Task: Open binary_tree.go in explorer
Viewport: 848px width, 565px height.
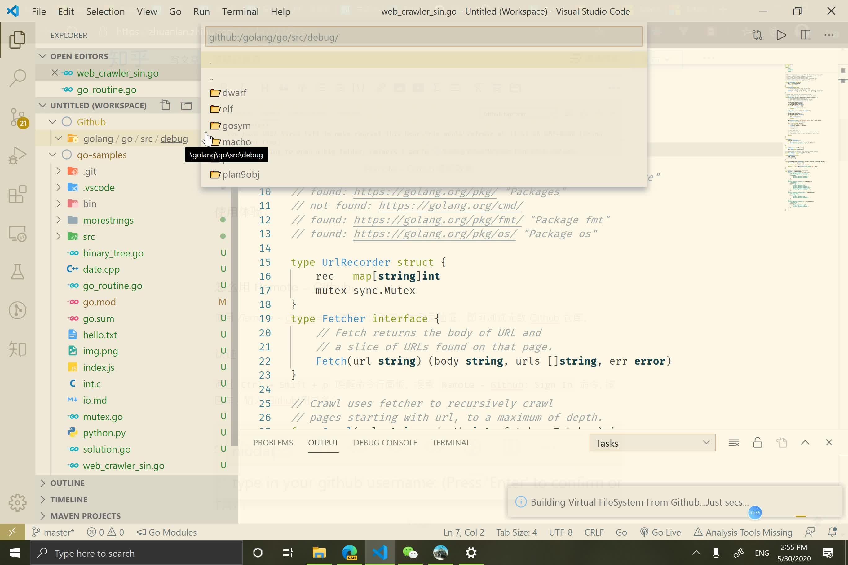Action: [x=113, y=253]
